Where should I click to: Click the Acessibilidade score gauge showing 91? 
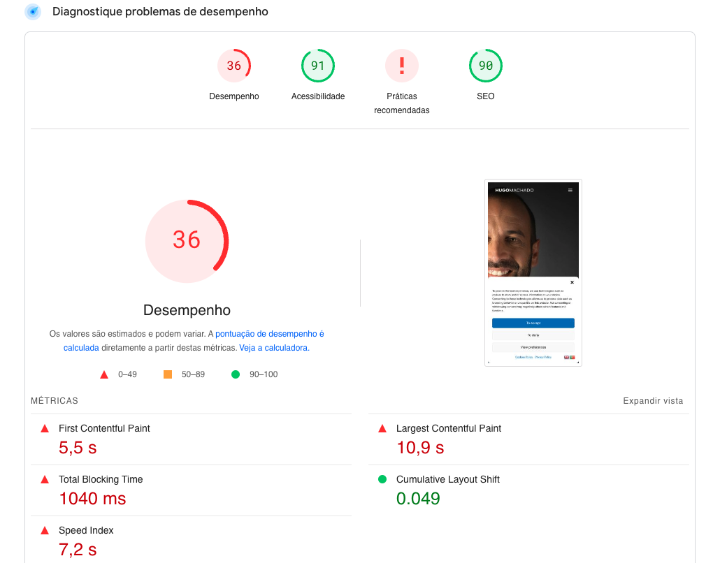pos(318,66)
